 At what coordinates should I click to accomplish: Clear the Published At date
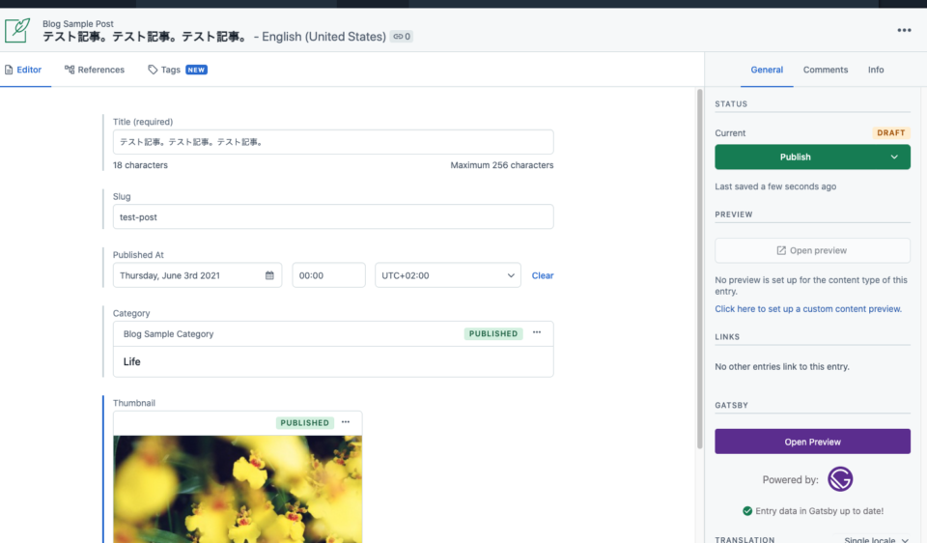[542, 275]
